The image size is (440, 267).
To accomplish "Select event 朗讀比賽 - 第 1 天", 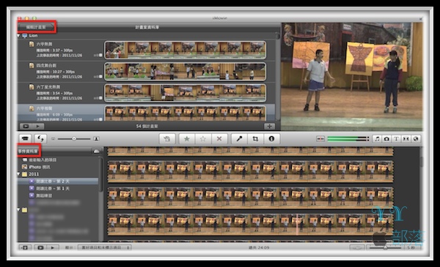I will tap(53, 188).
